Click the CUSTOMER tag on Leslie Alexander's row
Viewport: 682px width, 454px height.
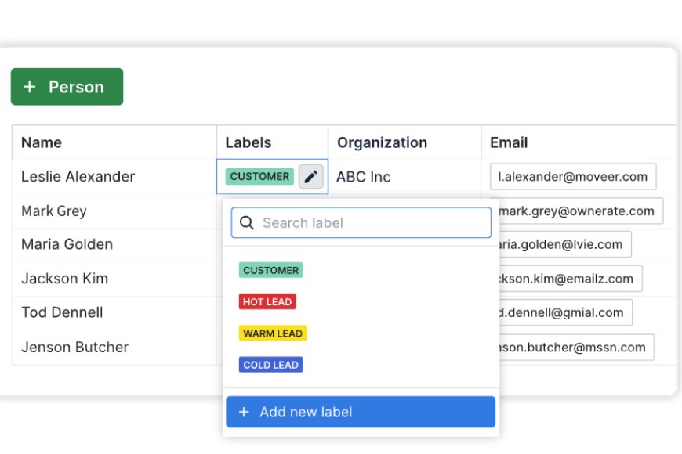[x=259, y=176]
